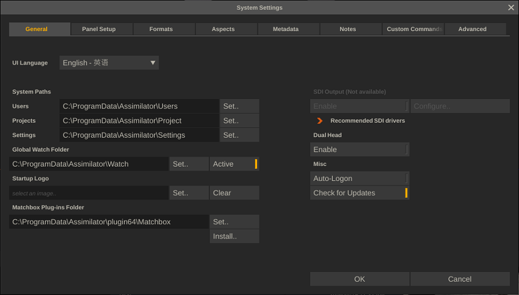Select the Metadata tab
519x295 pixels.
pyautogui.click(x=289, y=29)
